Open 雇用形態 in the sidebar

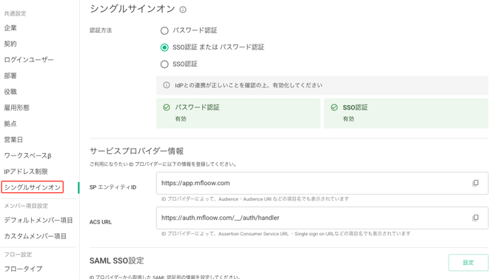click(17, 107)
